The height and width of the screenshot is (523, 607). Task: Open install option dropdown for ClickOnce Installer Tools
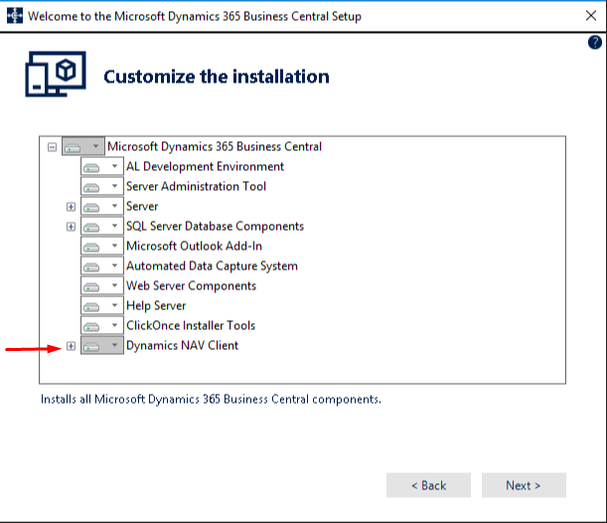(x=102, y=325)
